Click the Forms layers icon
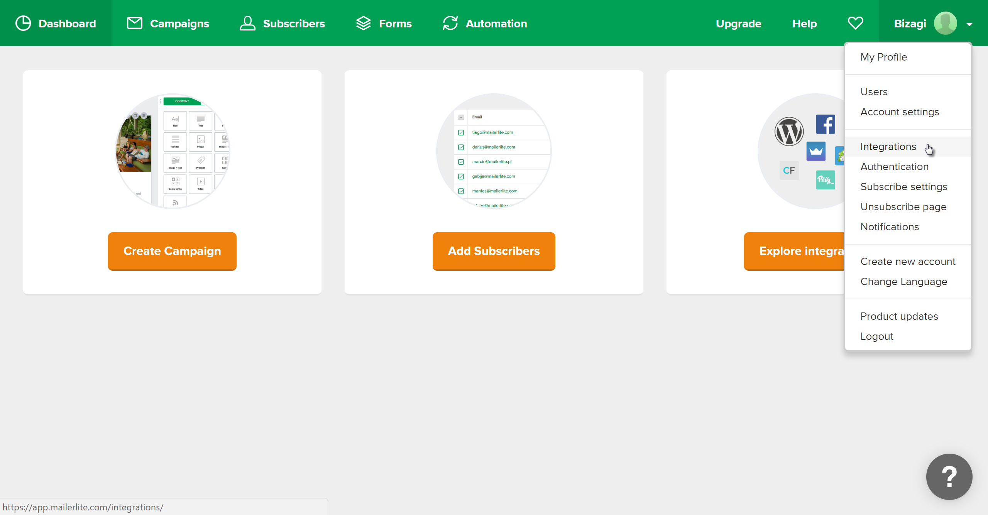This screenshot has height=515, width=988. pos(363,23)
